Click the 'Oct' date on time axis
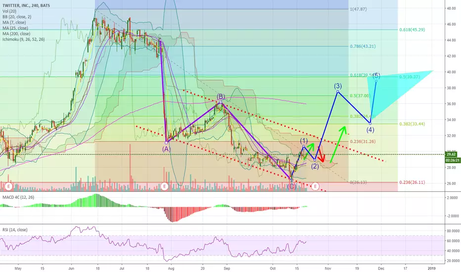The height and width of the screenshot is (272, 461). click(273, 268)
